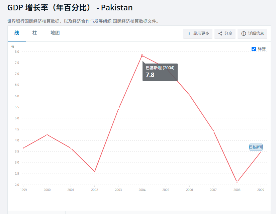The image size is (276, 214).
Task: Click the 2000 data point on line
Action: (47, 134)
